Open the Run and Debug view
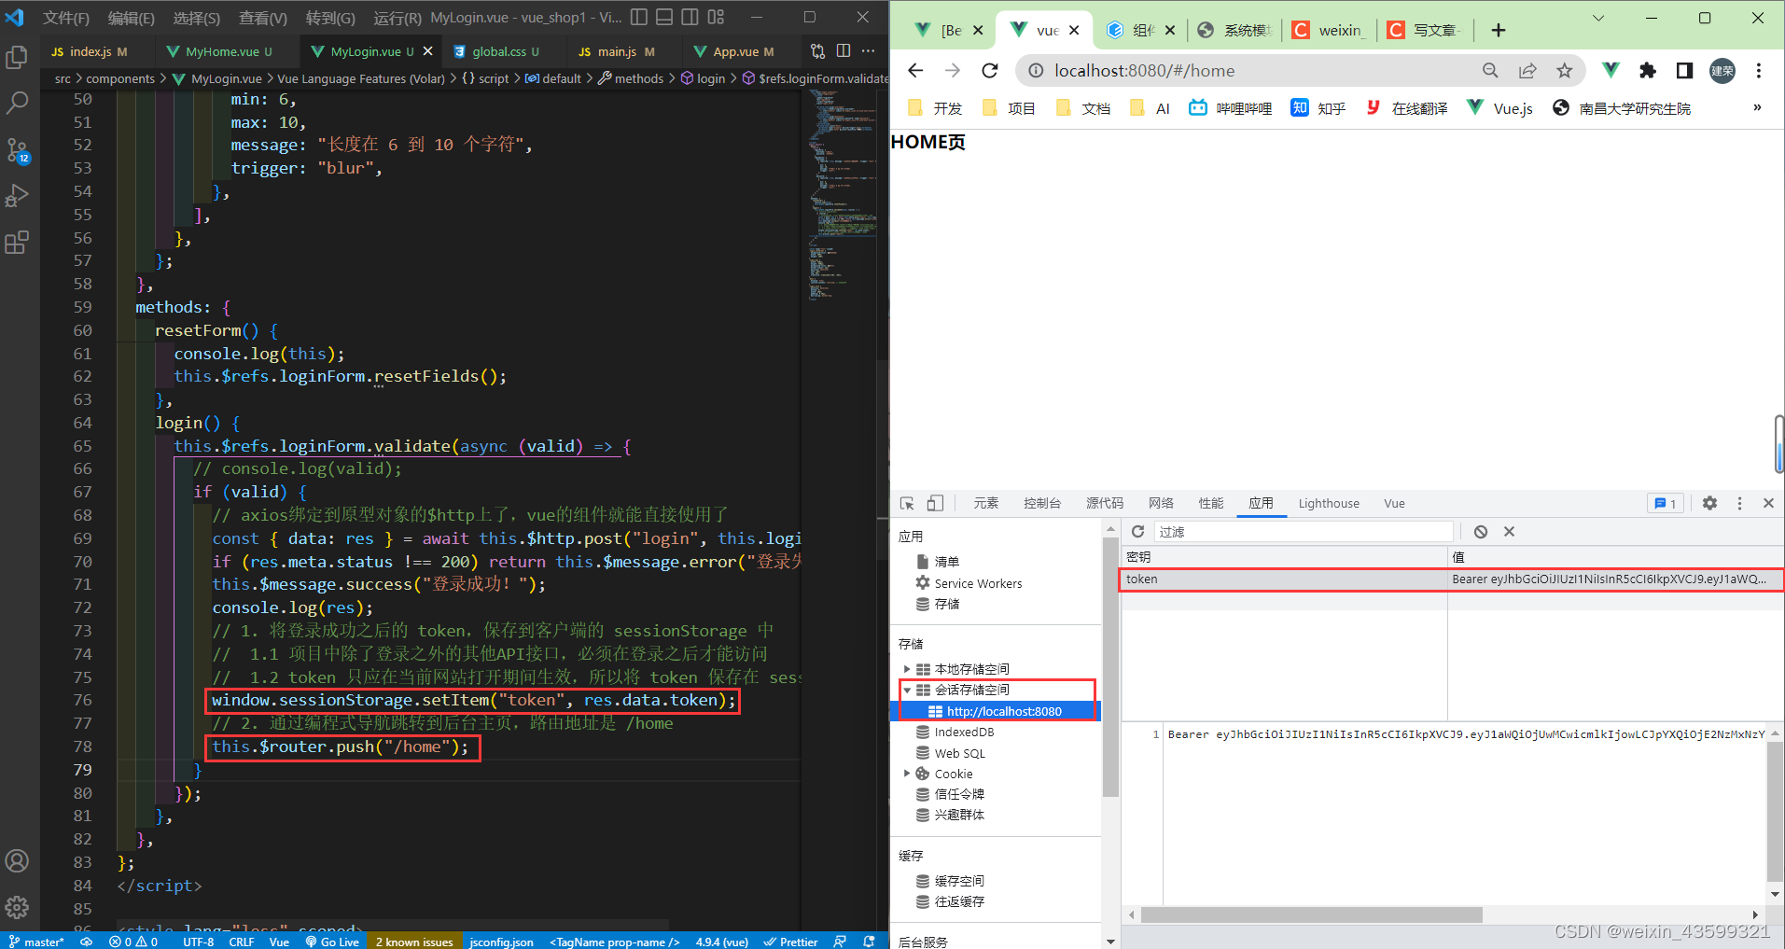Viewport: 1785px width, 949px height. [x=17, y=196]
